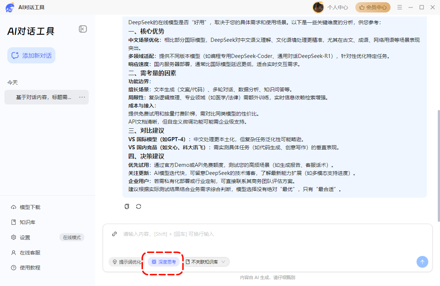Select conversation 基于对话内容，标题需...
The height and width of the screenshot is (286, 440).
click(47, 97)
